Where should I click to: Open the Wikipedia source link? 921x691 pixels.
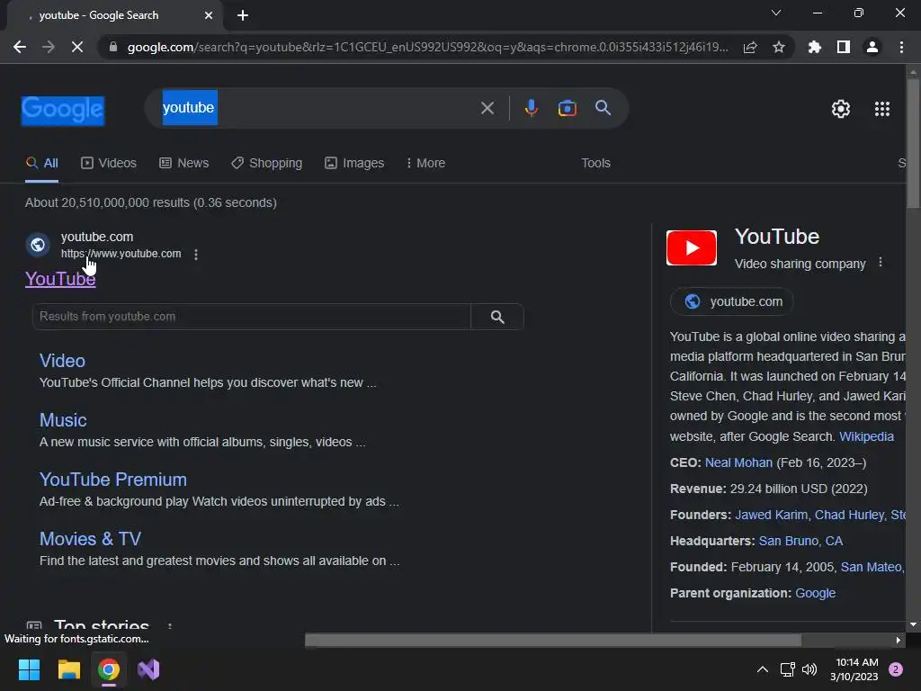coord(866,436)
